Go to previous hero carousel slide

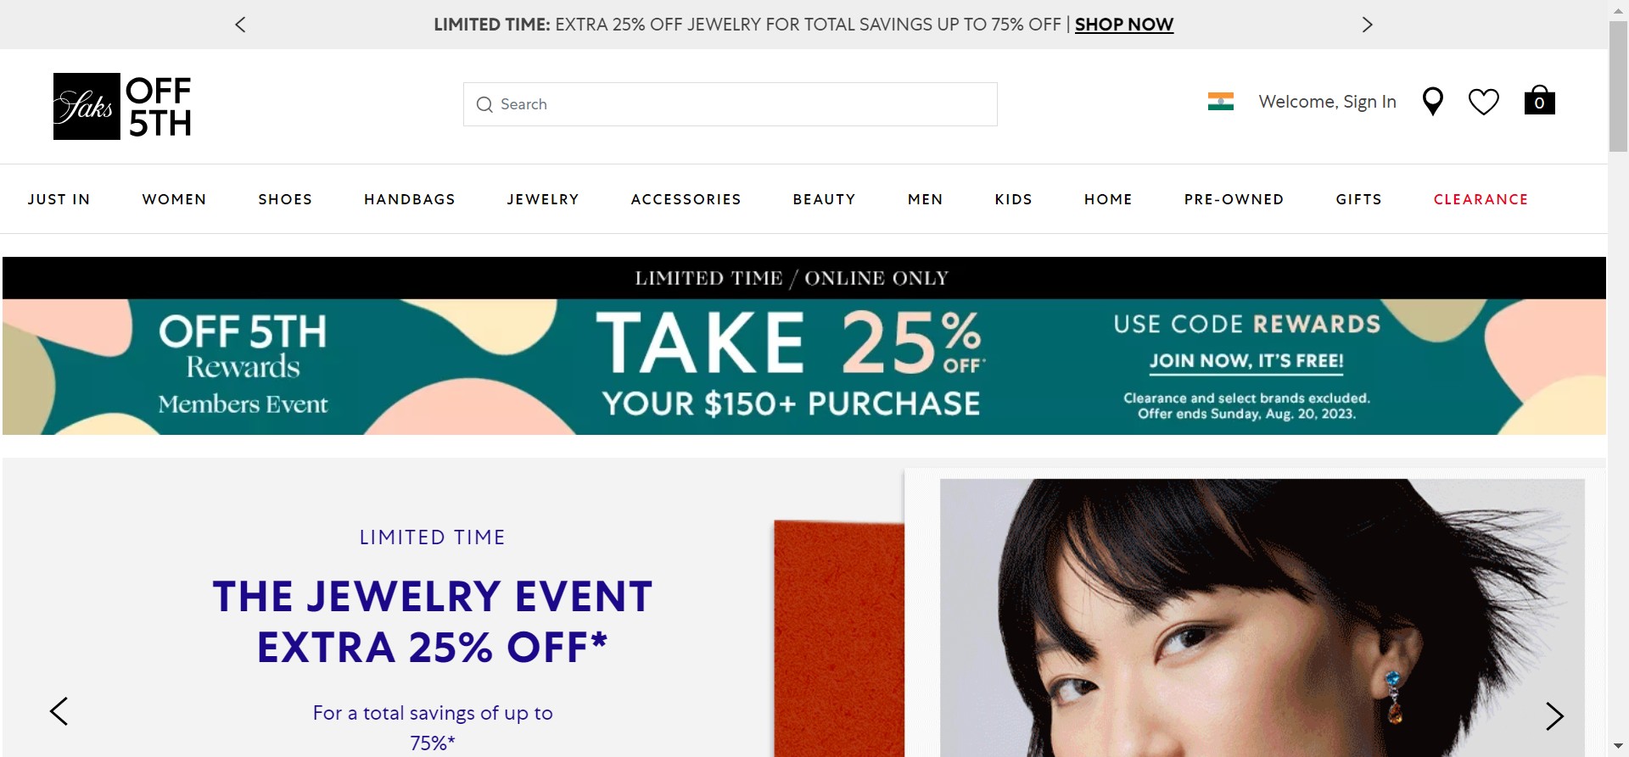point(59,711)
